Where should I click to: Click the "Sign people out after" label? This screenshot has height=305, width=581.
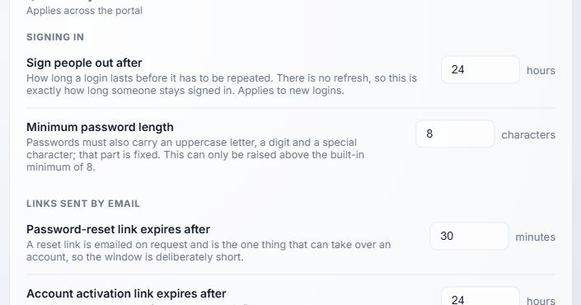click(84, 63)
